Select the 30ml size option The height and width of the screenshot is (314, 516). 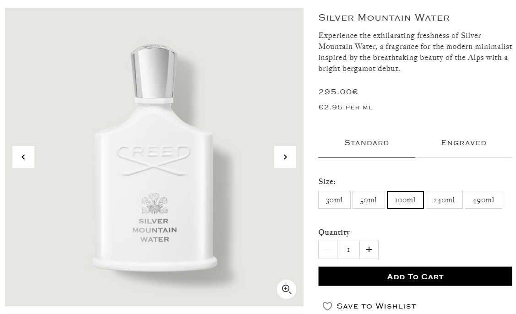[x=334, y=200]
